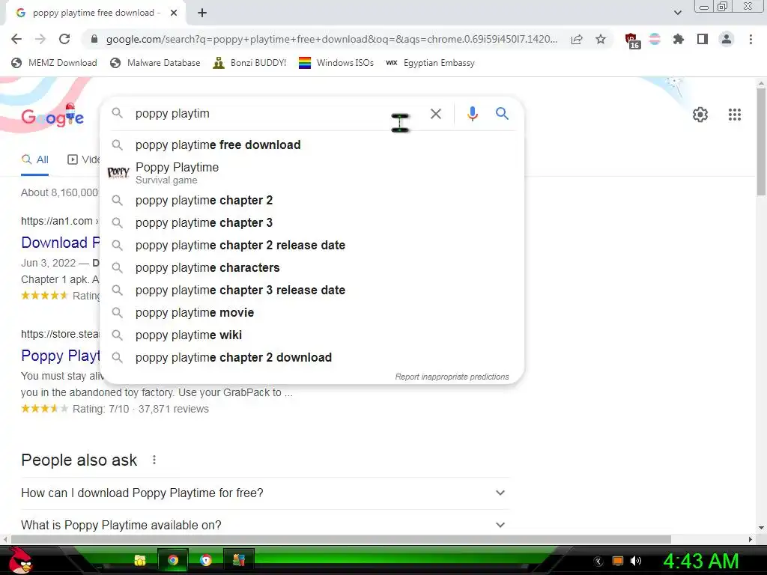Open Egyptian Embassy bookmark

coord(430,63)
